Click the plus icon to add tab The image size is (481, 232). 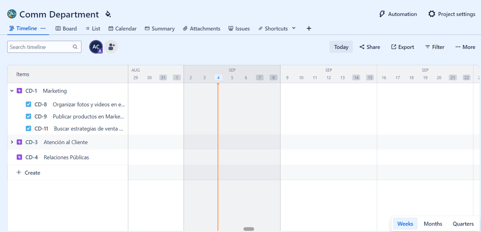pyautogui.click(x=309, y=28)
